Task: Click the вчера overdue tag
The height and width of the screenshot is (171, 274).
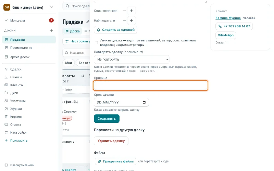Action: [x=67, y=118]
